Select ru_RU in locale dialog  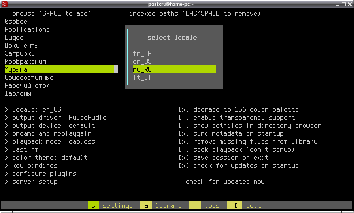coord(174,69)
